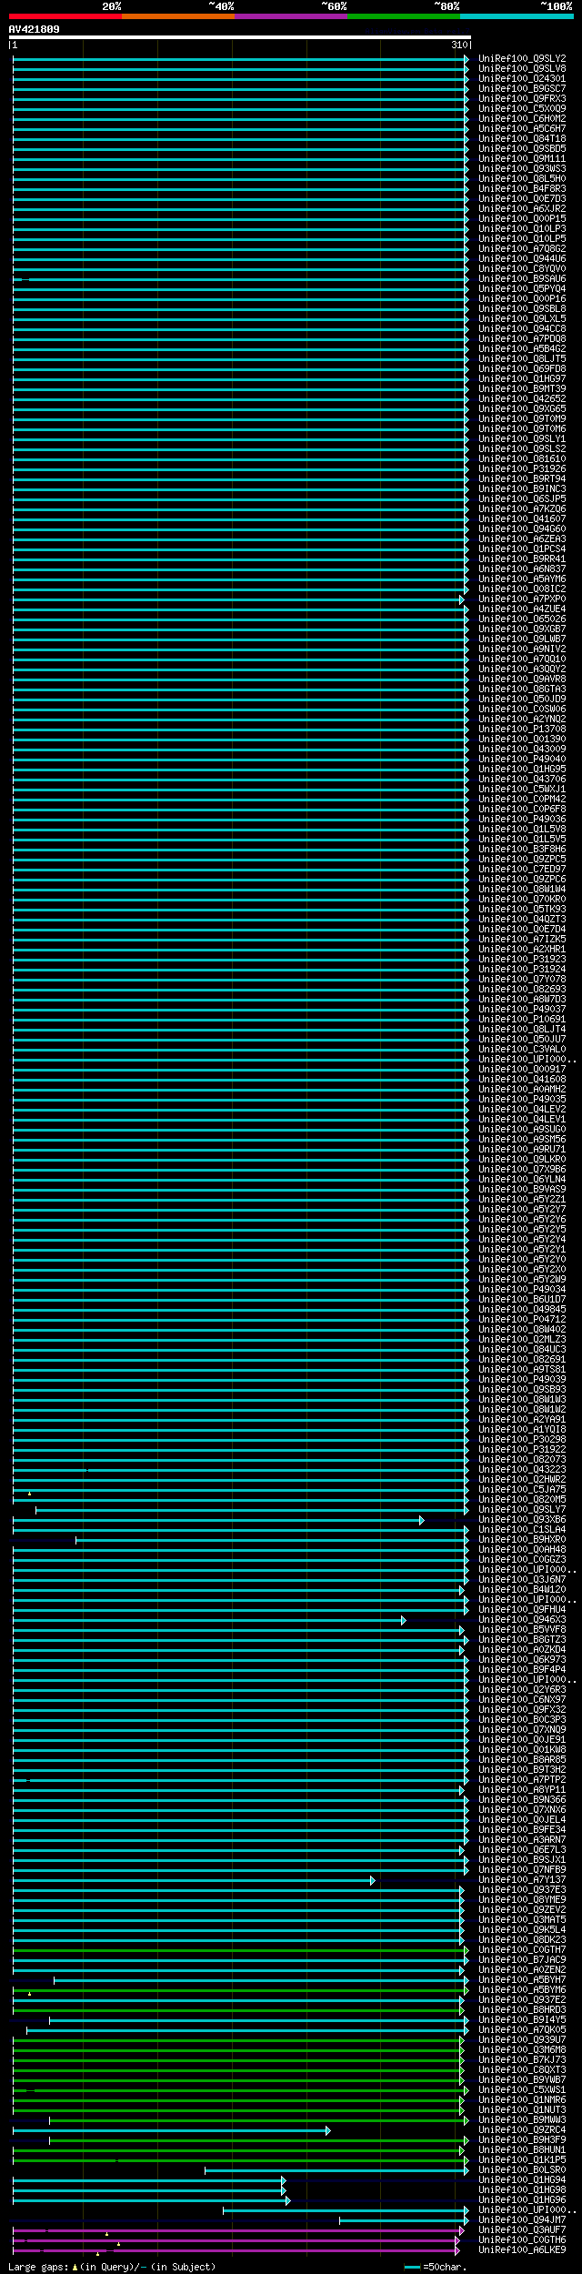The width and height of the screenshot is (582, 2274).
Task: Click the purple ~60% legend segment
Action: [x=291, y=16]
